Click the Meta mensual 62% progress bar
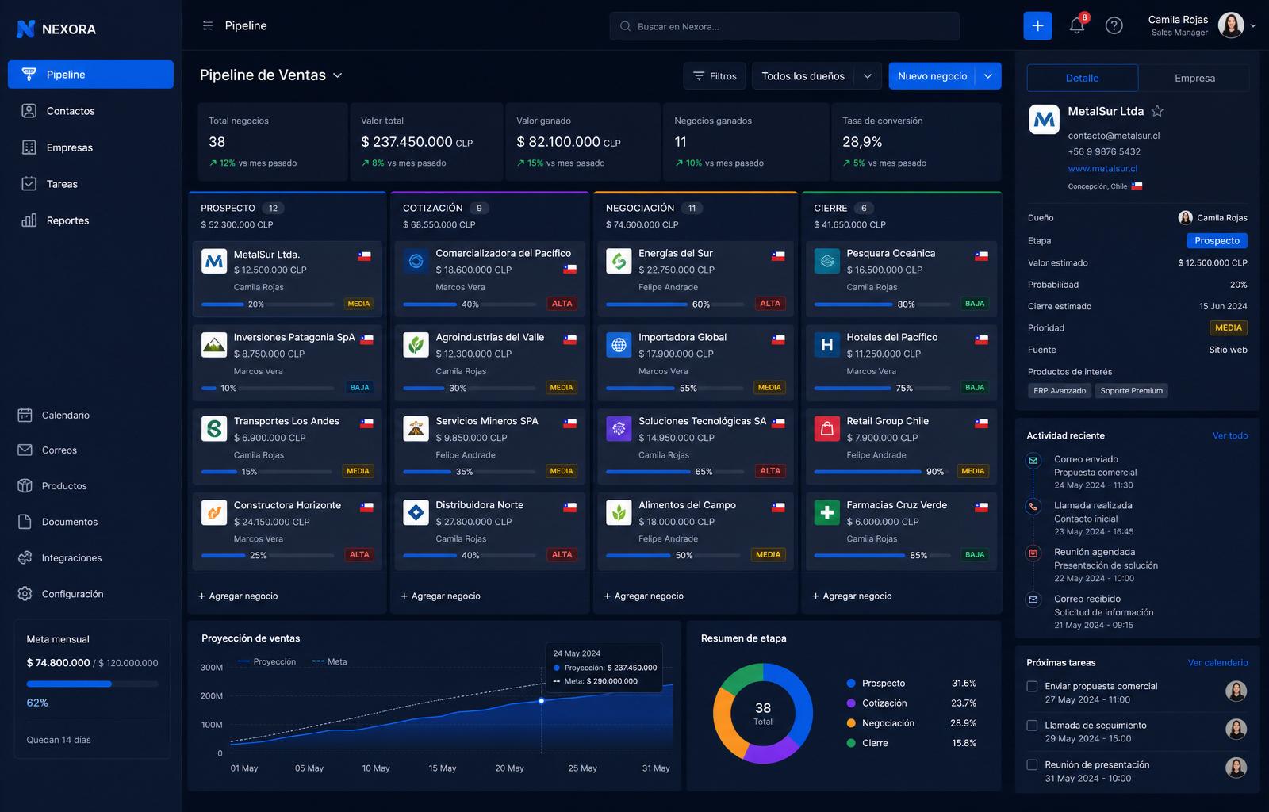Screen dimensions: 1269x812 coord(92,684)
